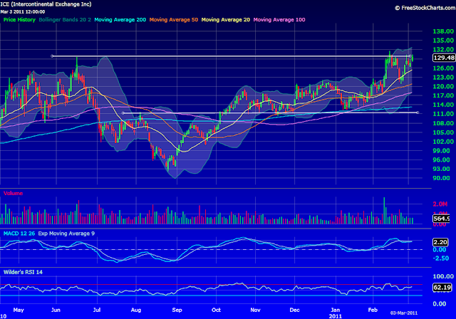Viewport: 456px width, 319px height.
Task: Click the Moving Average 20 legend label
Action: 226,20
